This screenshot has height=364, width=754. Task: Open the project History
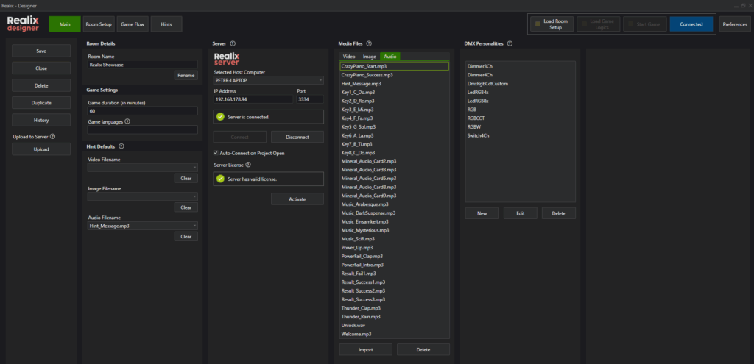tap(41, 120)
